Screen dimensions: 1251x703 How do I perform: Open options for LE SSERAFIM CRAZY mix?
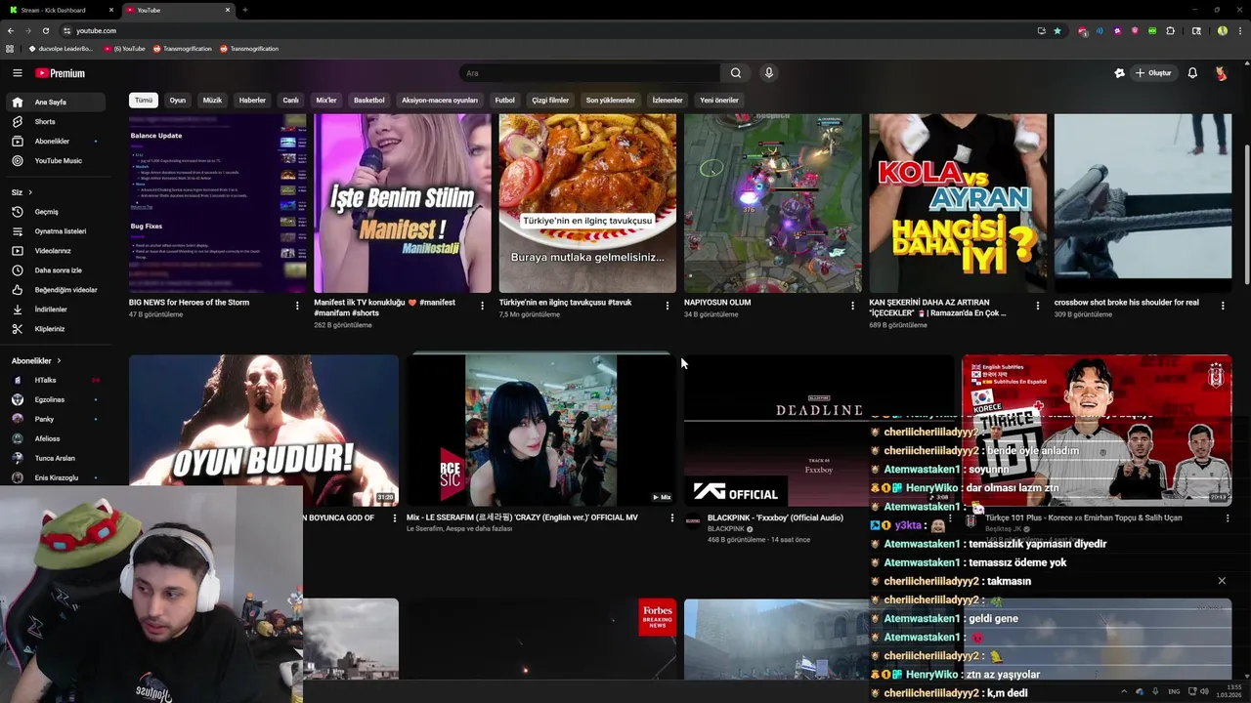click(x=671, y=518)
